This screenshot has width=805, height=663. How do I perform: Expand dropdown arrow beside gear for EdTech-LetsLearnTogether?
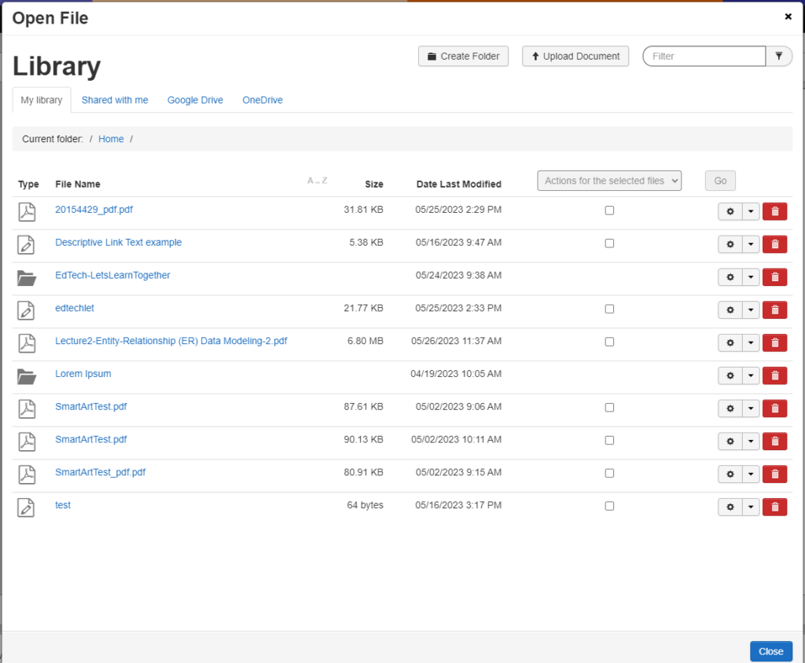click(751, 277)
